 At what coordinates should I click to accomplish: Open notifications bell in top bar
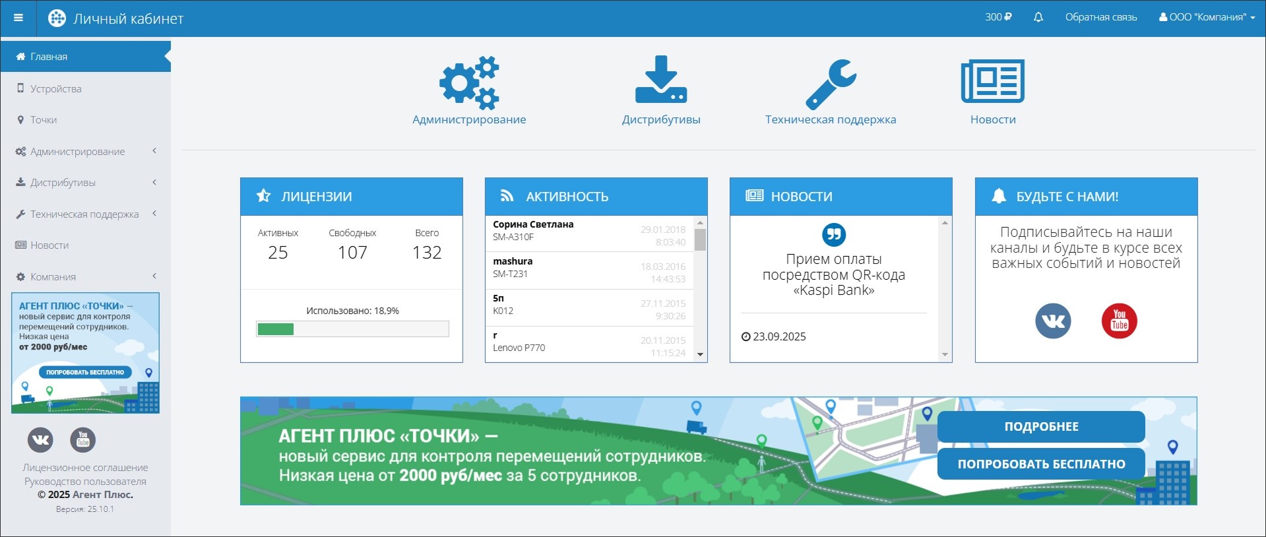pos(1038,17)
